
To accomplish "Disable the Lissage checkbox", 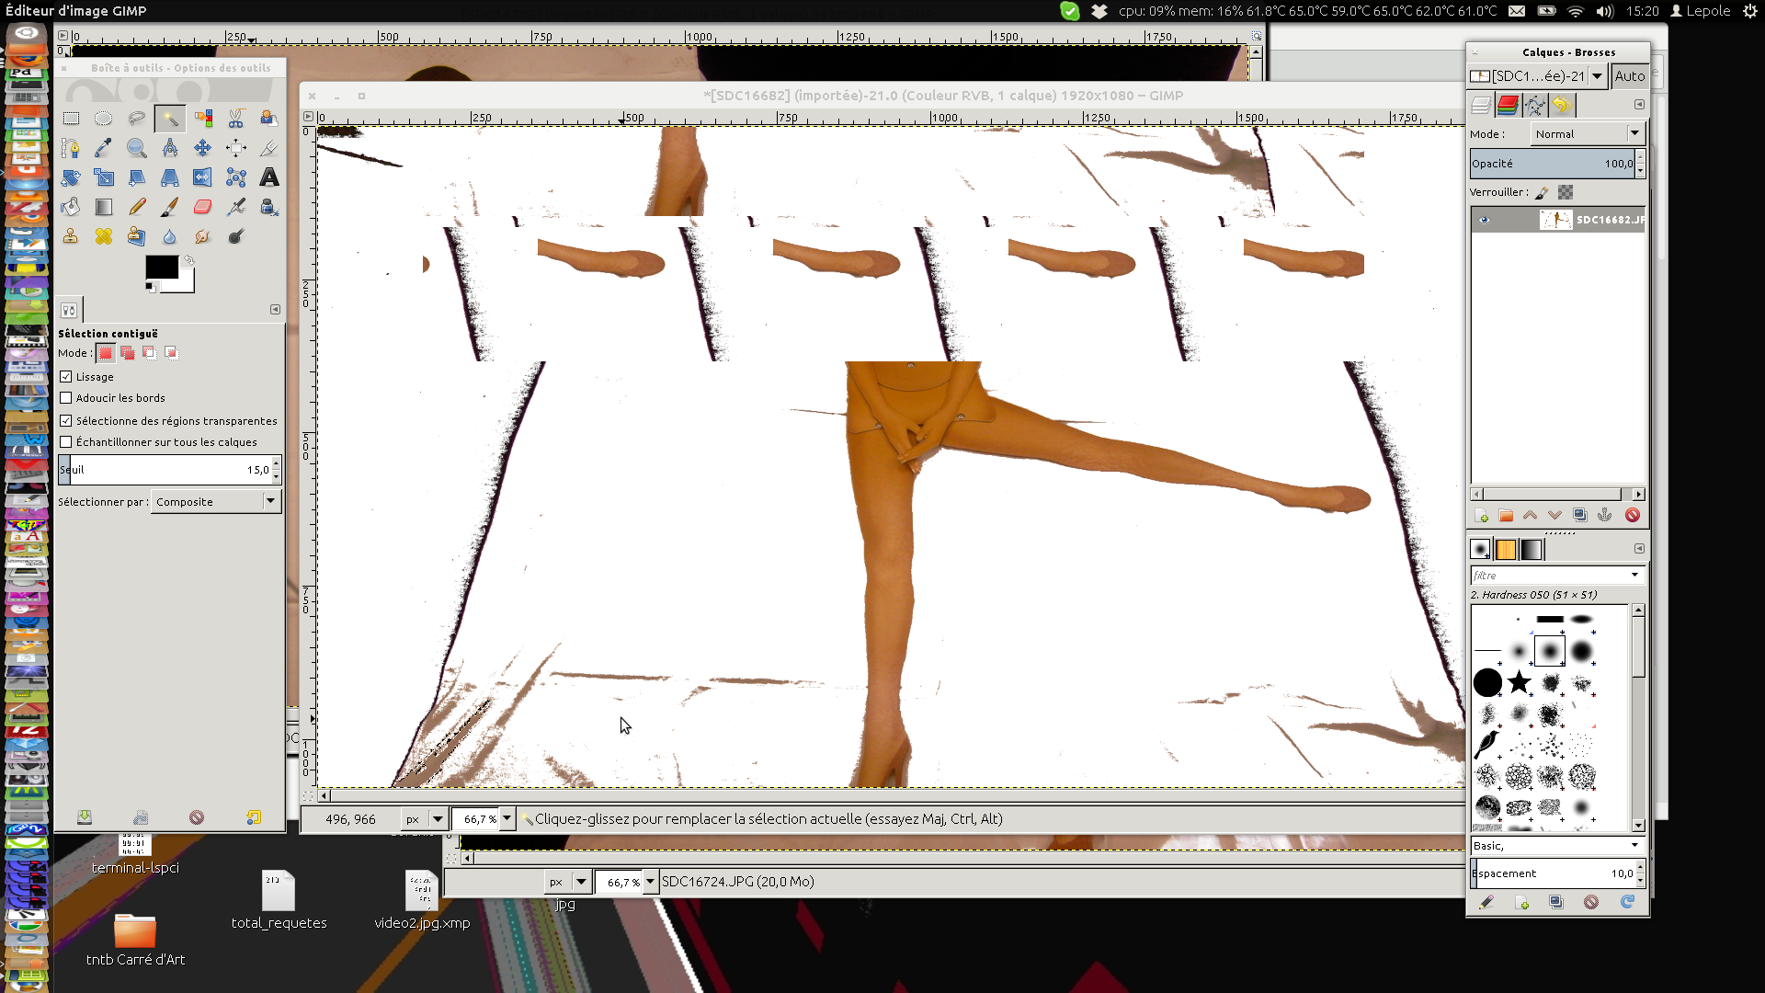I will [x=66, y=377].
